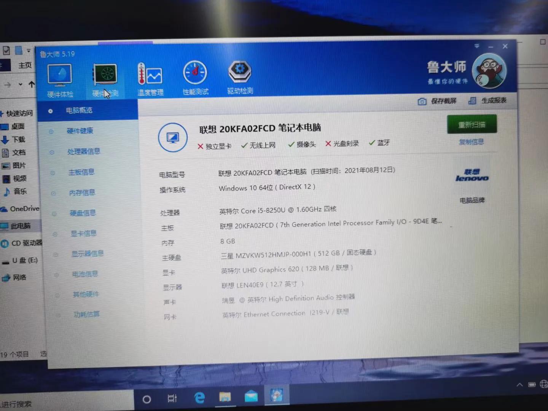Screen dimensions: 548x411
Task: Click the 蓝牙 status indicator
Action: click(x=379, y=143)
